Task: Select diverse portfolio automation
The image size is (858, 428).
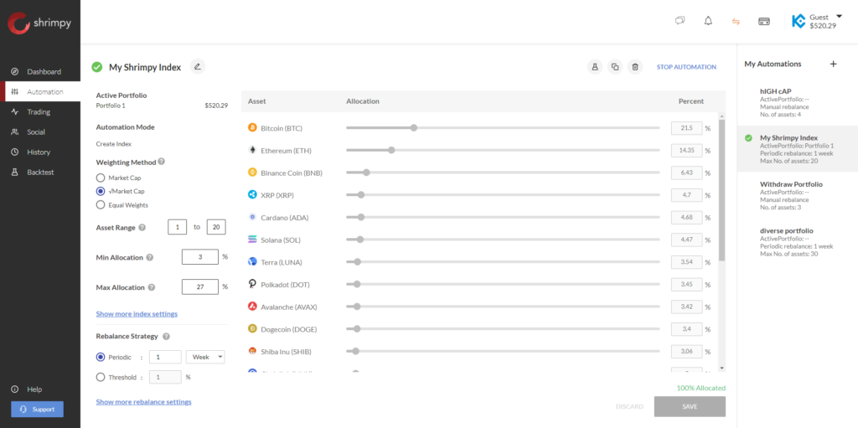Action: 798,242
